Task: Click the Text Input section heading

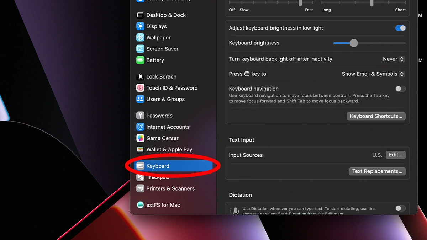Action: point(242,140)
